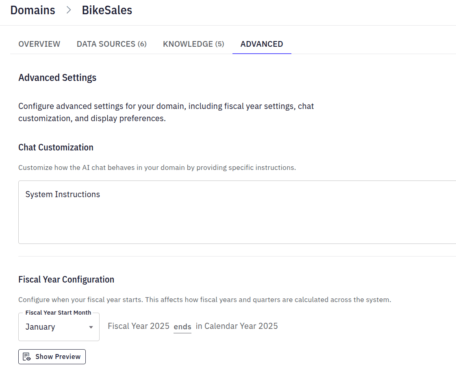Image resolution: width=456 pixels, height=374 pixels.
Task: Click 'Configure when your fiscal year starts' description
Action: (205, 300)
